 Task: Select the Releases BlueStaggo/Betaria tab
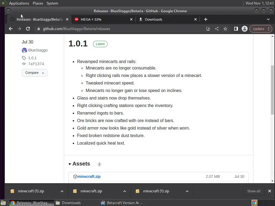(39, 19)
